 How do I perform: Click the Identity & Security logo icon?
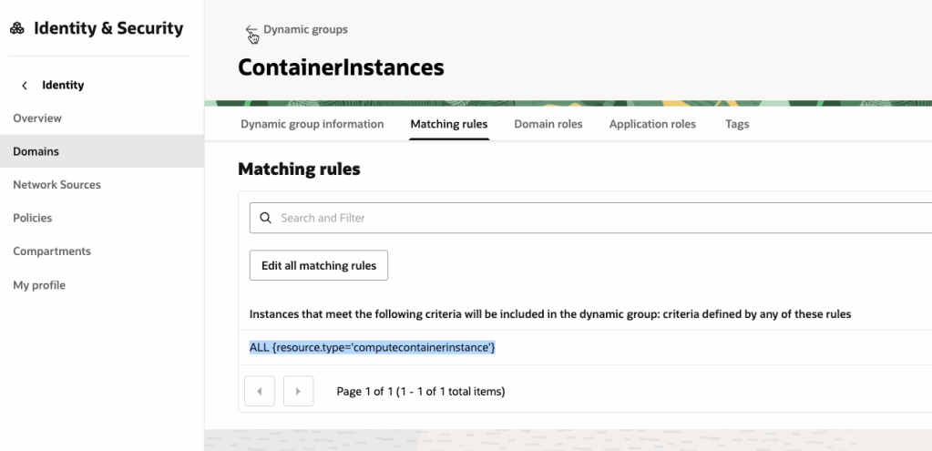(x=17, y=29)
